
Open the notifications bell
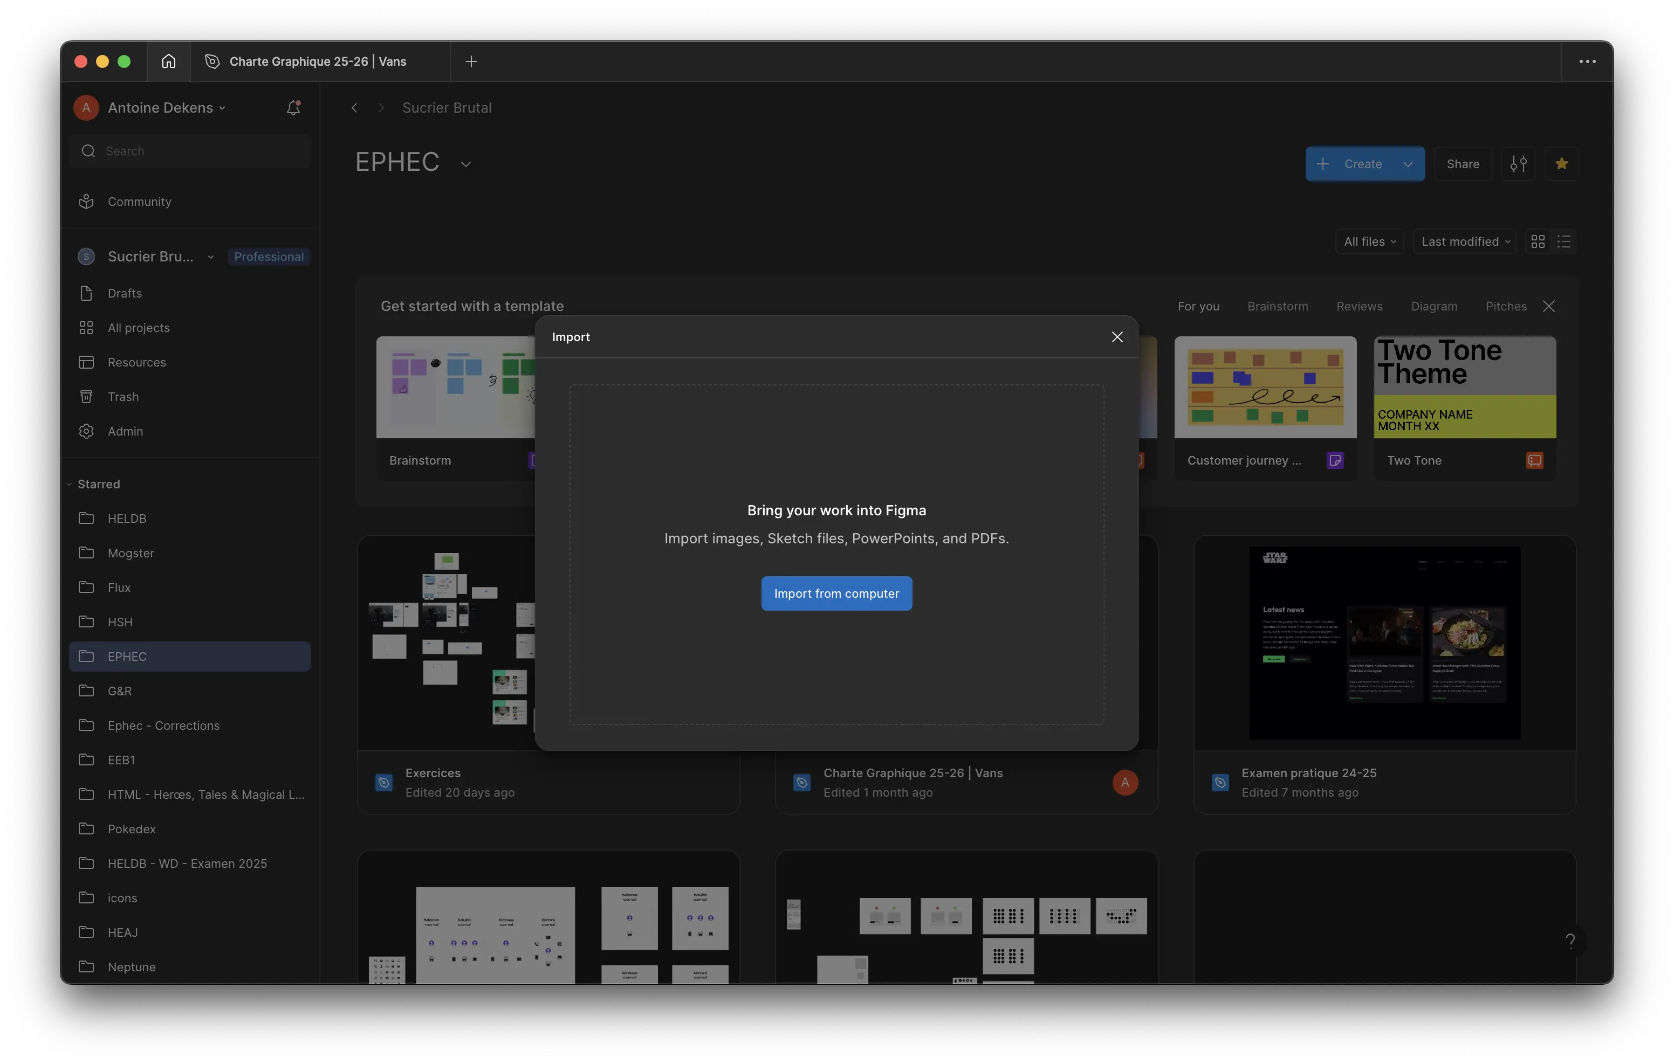pyautogui.click(x=293, y=108)
